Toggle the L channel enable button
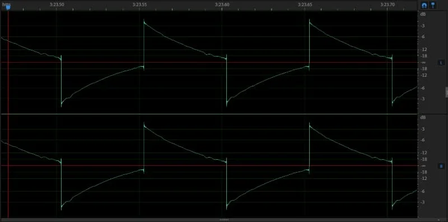 tap(441, 62)
